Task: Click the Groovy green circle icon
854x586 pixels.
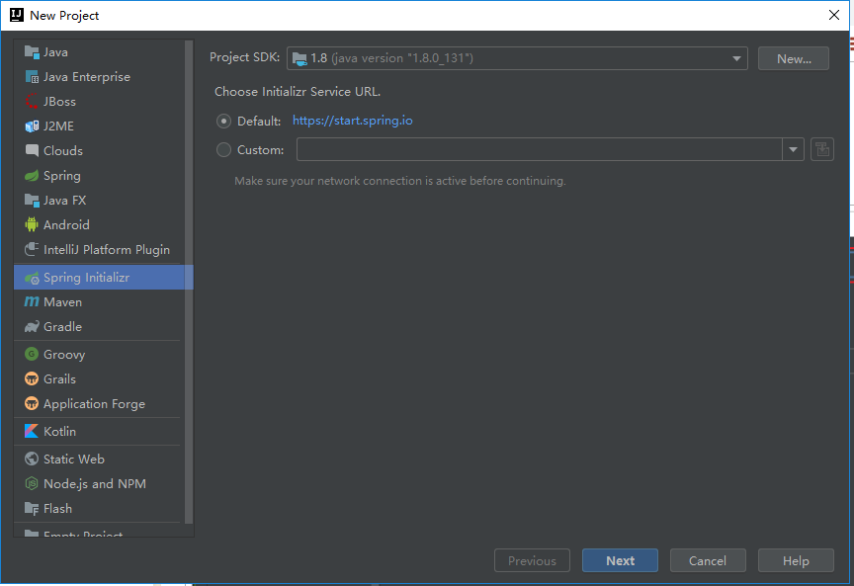Action: tap(32, 354)
